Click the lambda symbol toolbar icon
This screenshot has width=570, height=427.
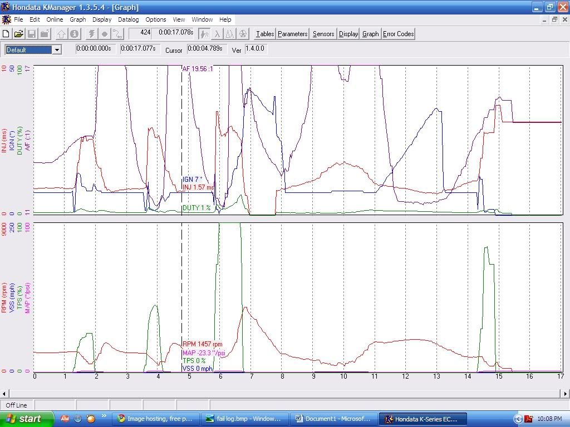(218, 34)
